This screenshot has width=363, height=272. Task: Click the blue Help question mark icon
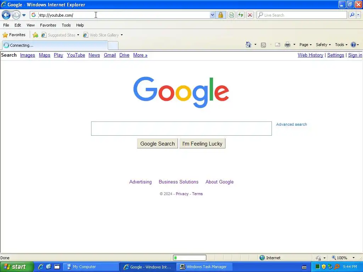pyautogui.click(x=353, y=45)
